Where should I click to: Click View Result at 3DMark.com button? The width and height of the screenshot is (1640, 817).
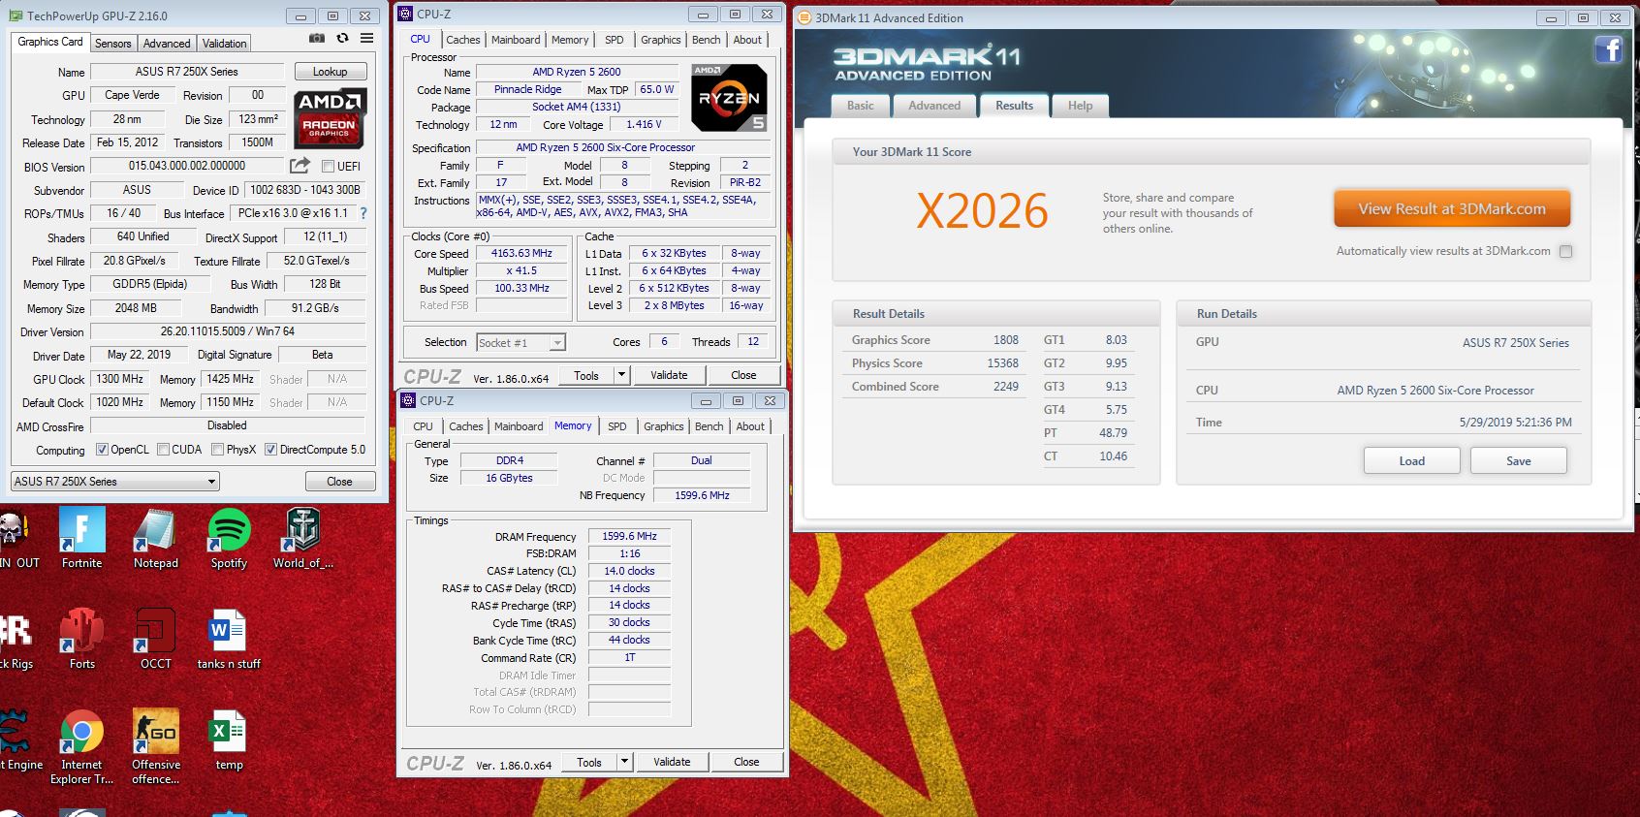(1452, 208)
